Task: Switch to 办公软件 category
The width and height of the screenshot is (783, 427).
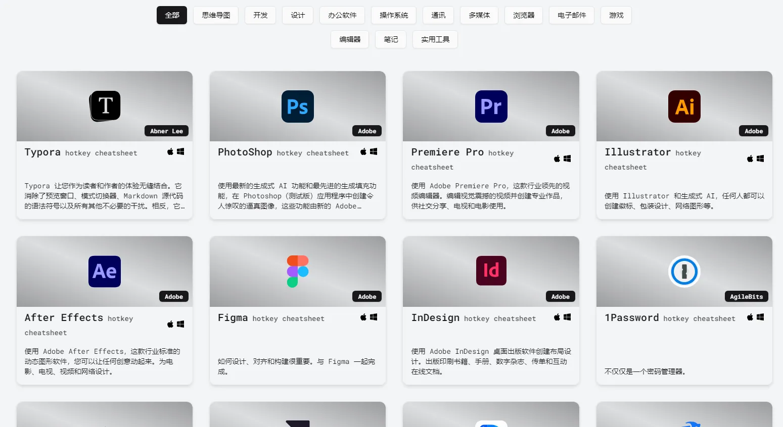Action: click(342, 15)
